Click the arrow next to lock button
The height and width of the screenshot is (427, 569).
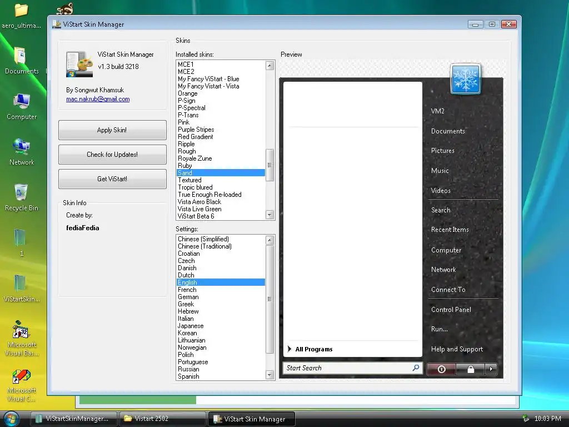pos(491,369)
